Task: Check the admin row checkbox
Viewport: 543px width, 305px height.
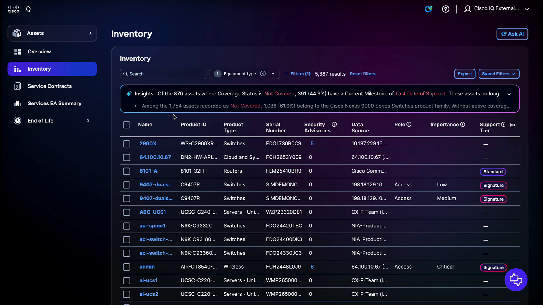Action: (x=126, y=267)
